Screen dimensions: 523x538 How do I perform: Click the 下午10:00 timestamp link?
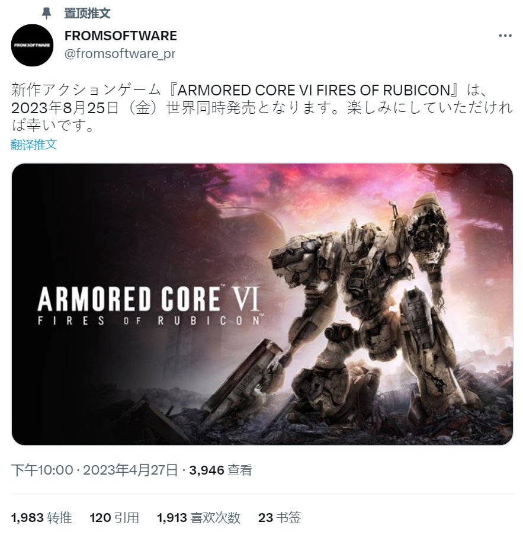tap(42, 470)
